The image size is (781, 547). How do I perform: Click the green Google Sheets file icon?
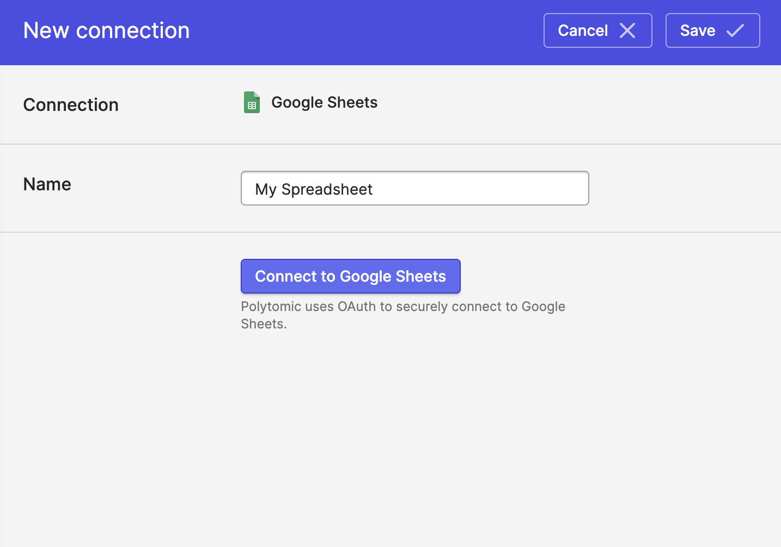(x=252, y=102)
